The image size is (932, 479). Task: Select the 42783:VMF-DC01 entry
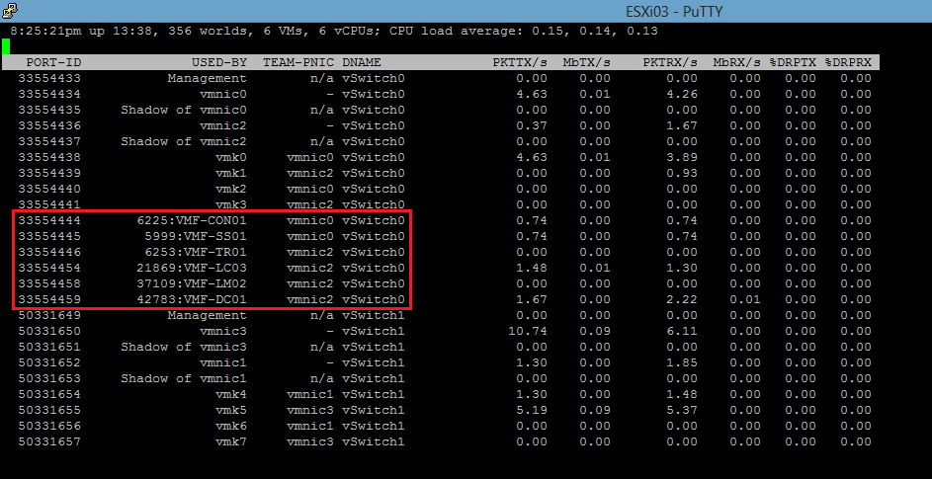pos(191,299)
